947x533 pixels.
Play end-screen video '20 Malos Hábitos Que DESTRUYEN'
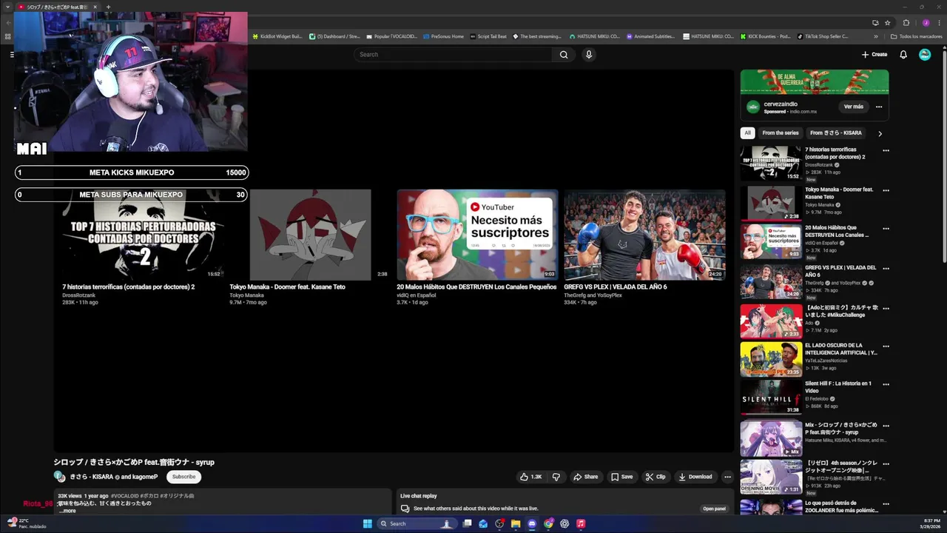click(477, 235)
